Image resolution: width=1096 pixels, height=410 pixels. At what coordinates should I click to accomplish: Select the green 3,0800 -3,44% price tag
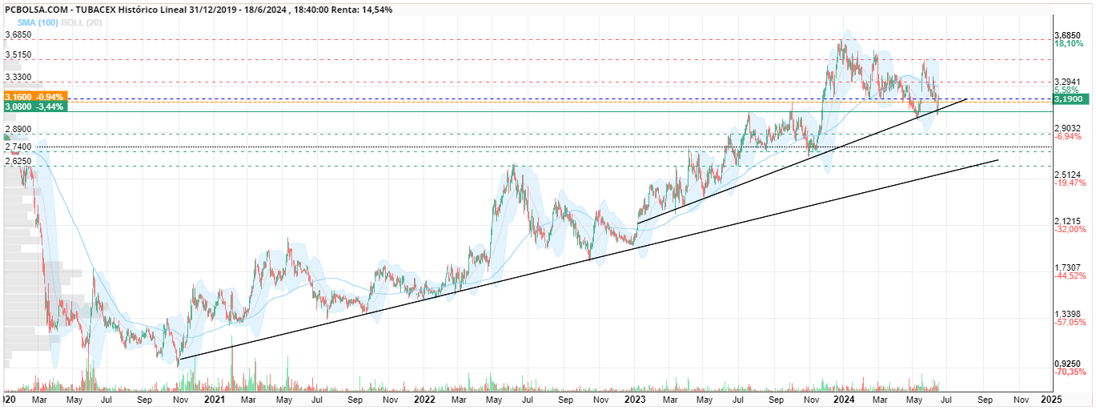tap(35, 106)
